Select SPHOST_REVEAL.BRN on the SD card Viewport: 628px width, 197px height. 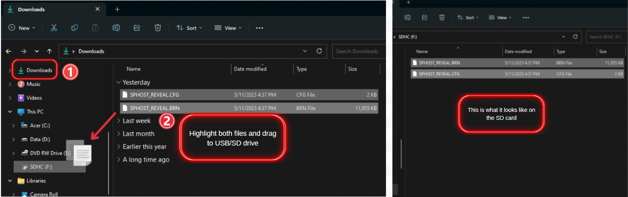(517, 63)
